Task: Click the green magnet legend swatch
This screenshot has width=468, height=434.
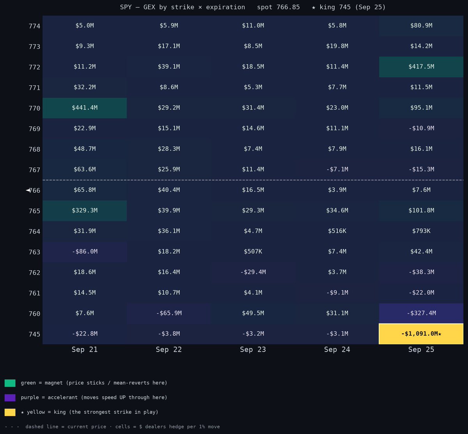Action: [x=10, y=383]
